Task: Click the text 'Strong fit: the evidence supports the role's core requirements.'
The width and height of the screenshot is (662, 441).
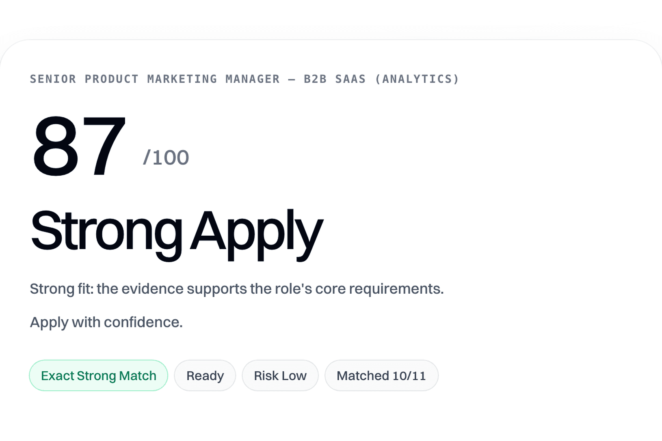Action: [237, 289]
